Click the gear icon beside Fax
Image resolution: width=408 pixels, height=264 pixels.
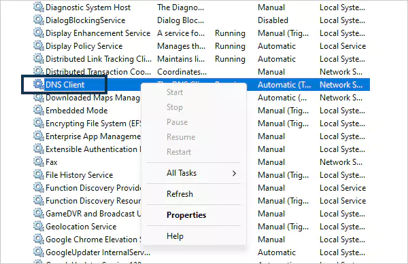point(39,162)
